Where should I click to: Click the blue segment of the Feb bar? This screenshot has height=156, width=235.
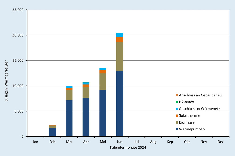point(52,132)
